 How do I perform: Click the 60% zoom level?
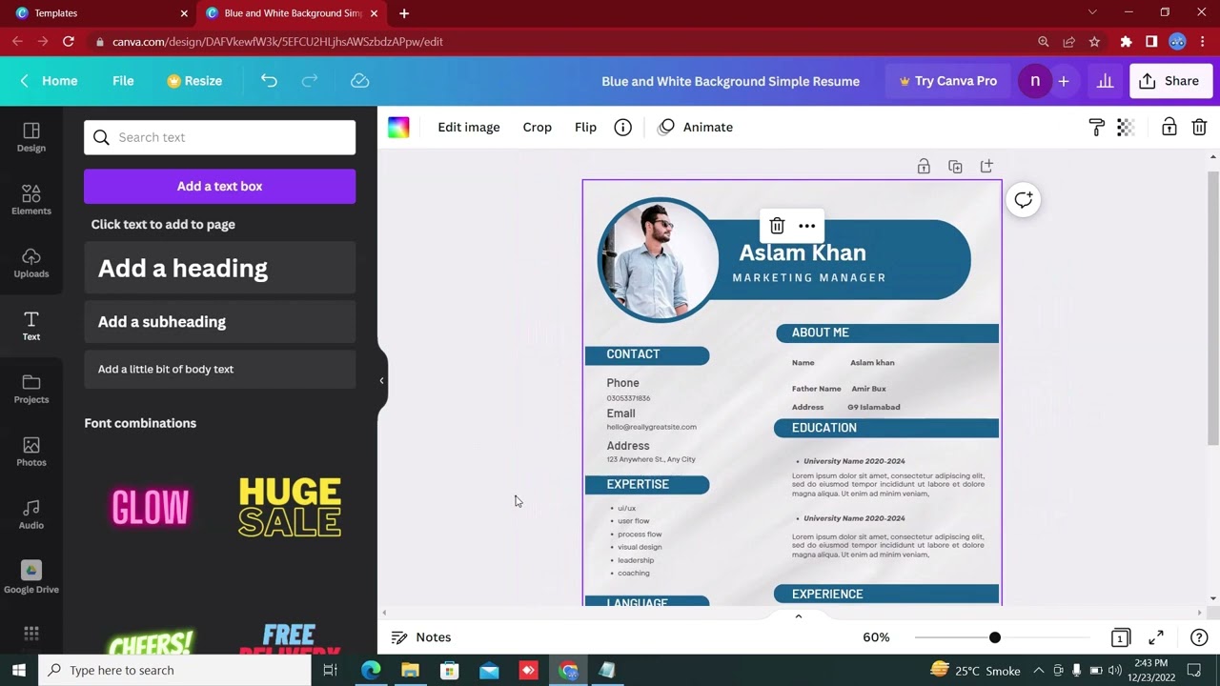pos(876,637)
